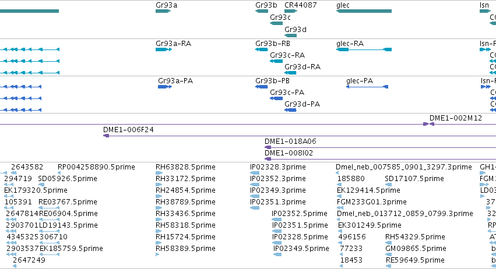Click the IP02328.3prime EST glyph
The height and width of the screenshot is (269, 496).
click(255, 173)
